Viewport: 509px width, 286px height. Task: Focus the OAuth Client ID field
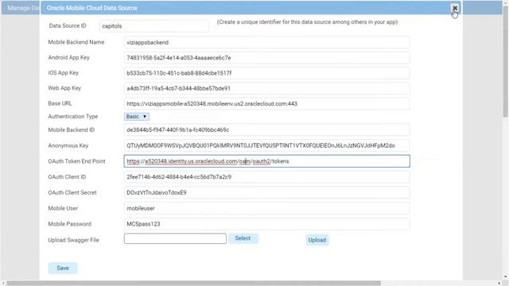coord(266,176)
